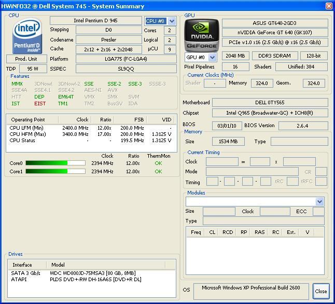335x304 pixels.
Task: Select the CPU LFM (Min) row
Action: [91, 128]
